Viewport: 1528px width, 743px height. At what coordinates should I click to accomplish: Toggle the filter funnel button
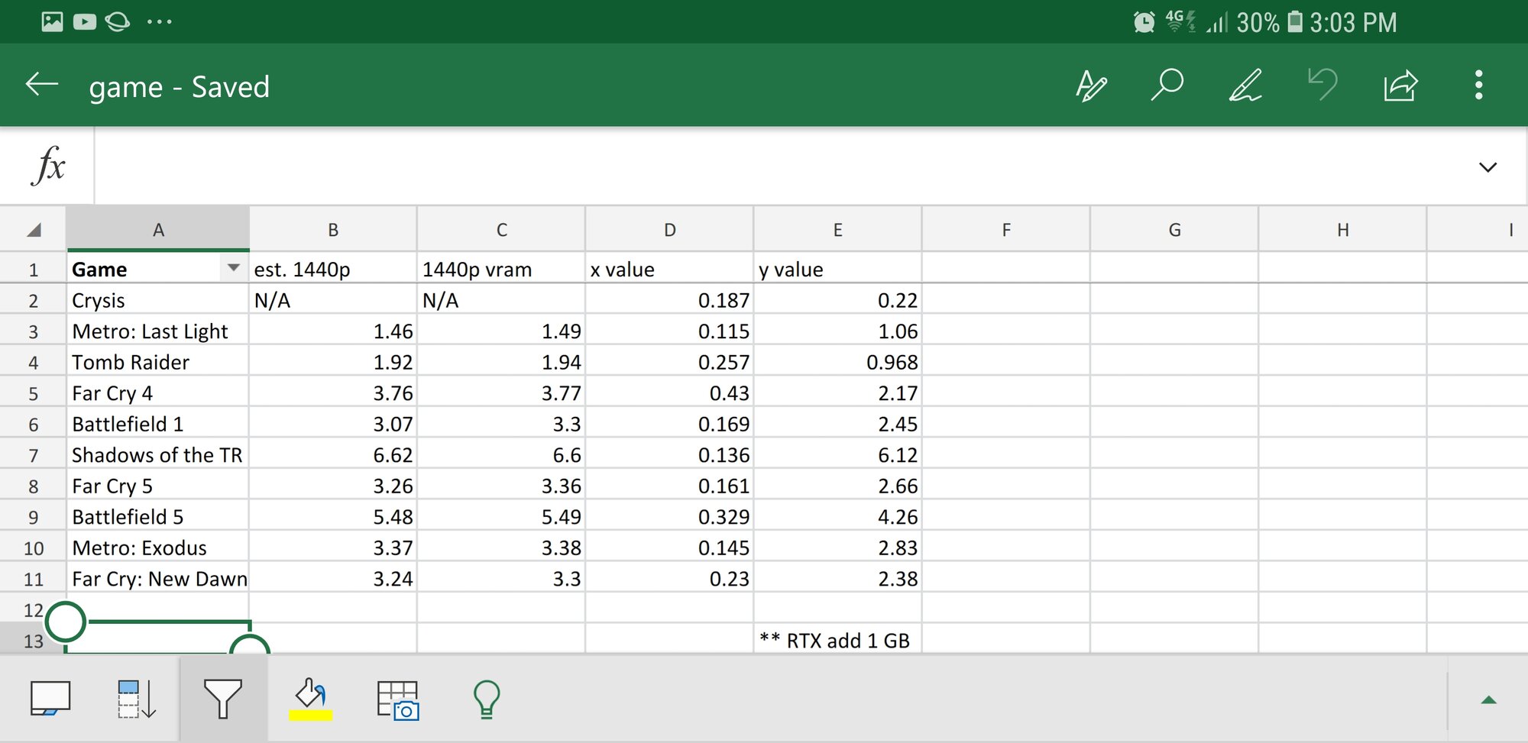click(x=223, y=699)
